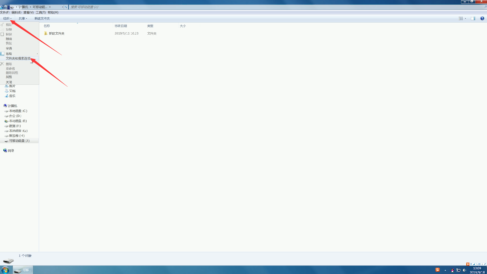This screenshot has width=487, height=274.
Task: Click the 可移... taskbar window button
Action: [23, 270]
